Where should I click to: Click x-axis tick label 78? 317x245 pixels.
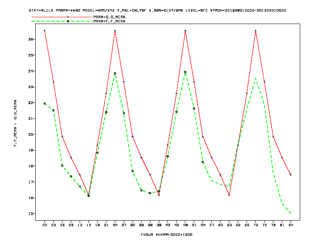coord(273,225)
